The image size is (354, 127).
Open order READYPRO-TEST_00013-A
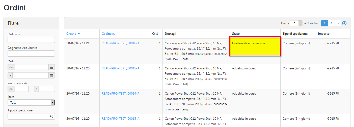120,119
